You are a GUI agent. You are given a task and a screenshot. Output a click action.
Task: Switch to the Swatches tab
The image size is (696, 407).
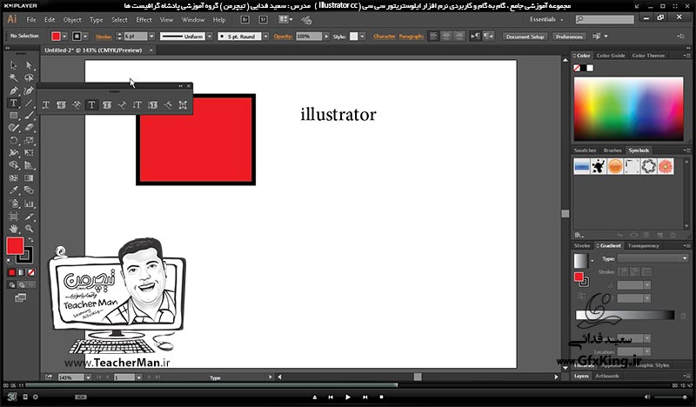[x=585, y=150]
